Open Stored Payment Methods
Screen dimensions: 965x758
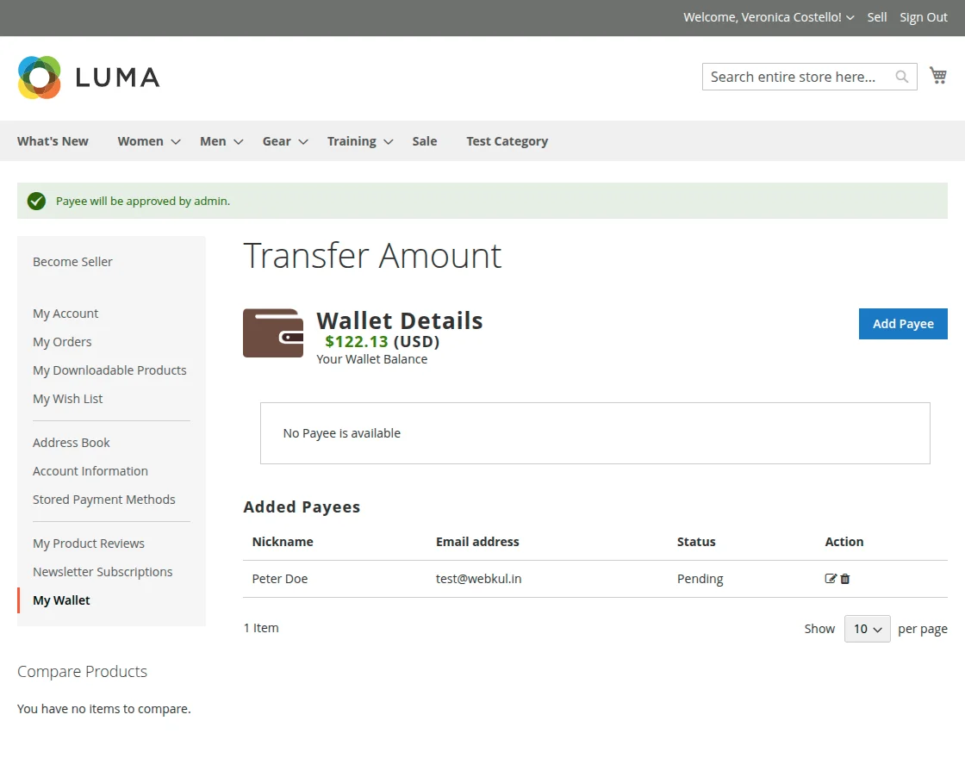tap(104, 499)
